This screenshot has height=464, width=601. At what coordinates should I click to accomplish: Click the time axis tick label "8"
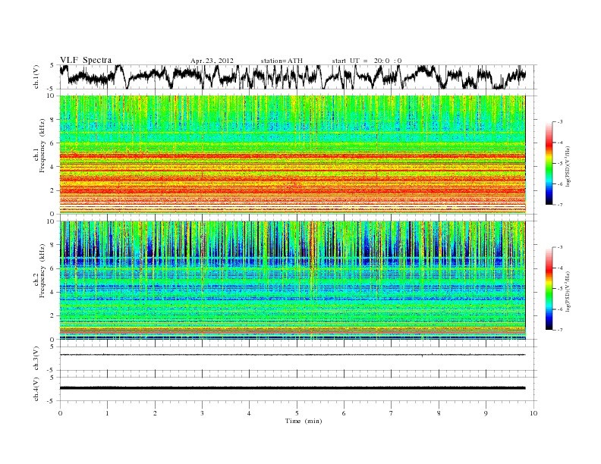coord(439,413)
